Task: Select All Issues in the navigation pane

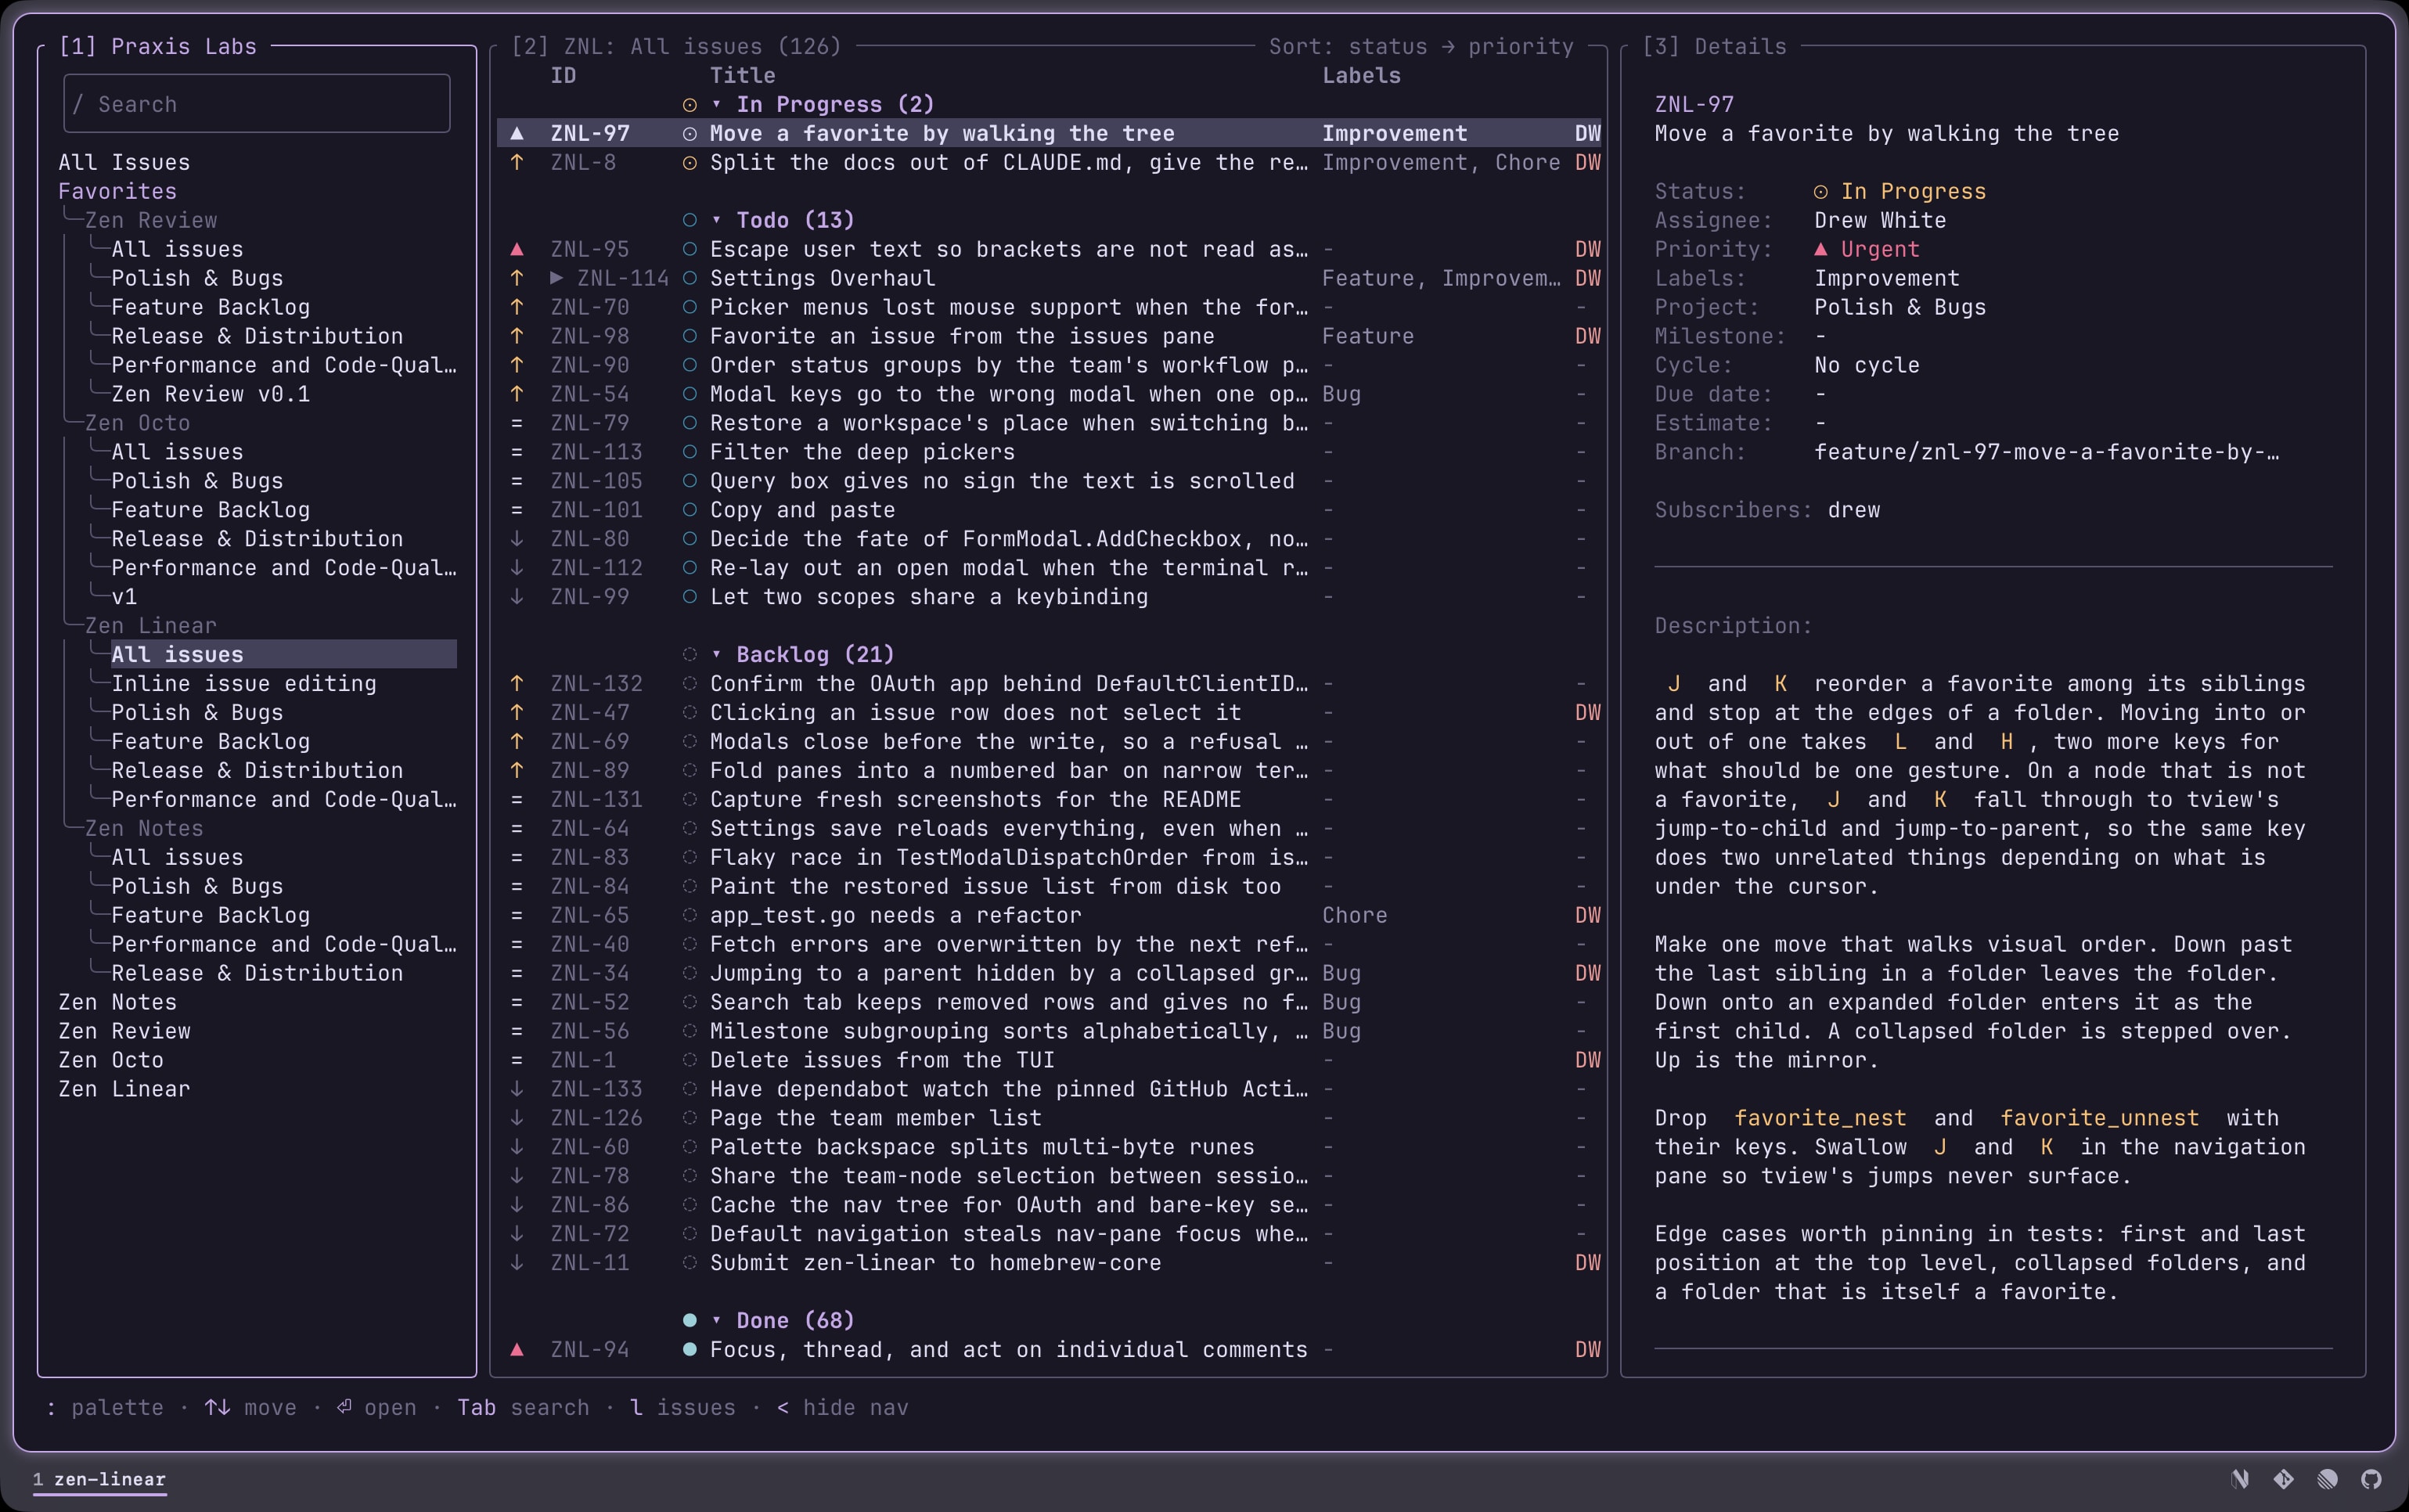Action: tap(124, 162)
